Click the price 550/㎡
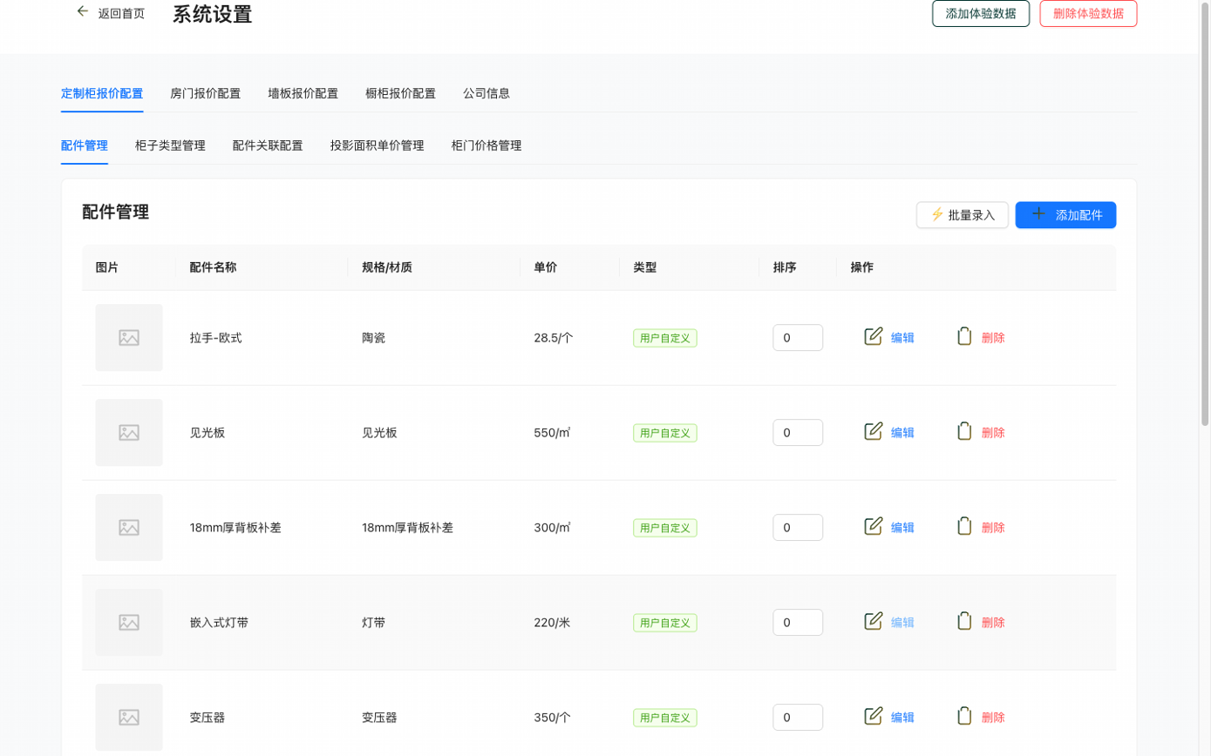 click(x=552, y=433)
